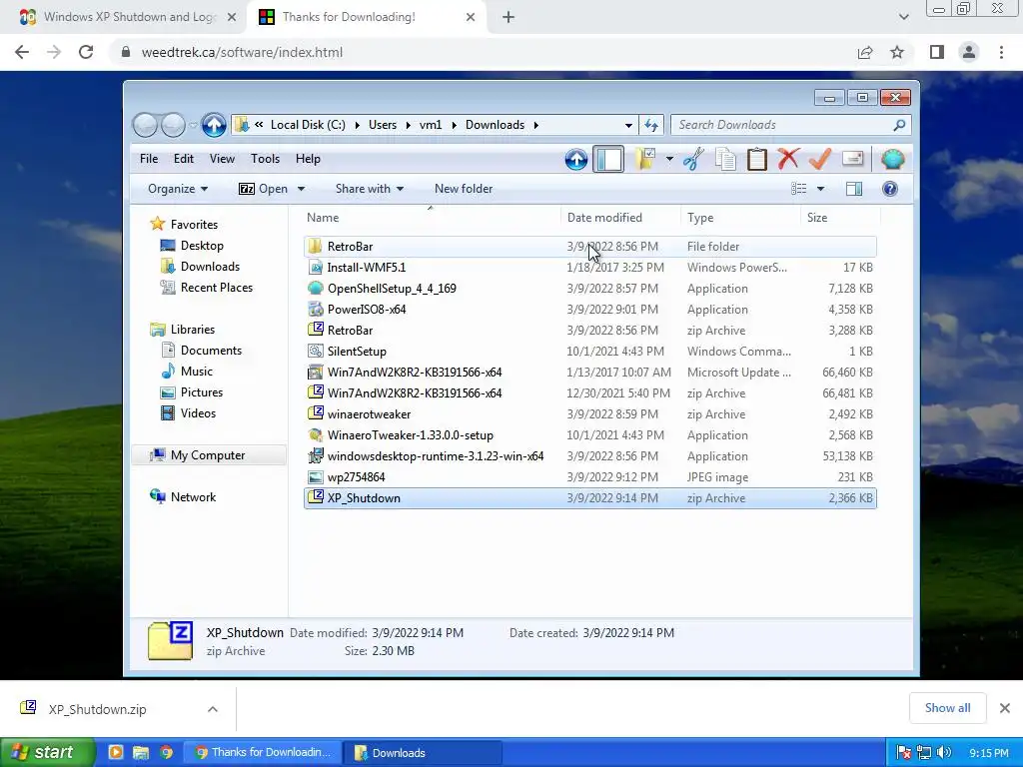Open the address bar history dropdown

pos(628,125)
